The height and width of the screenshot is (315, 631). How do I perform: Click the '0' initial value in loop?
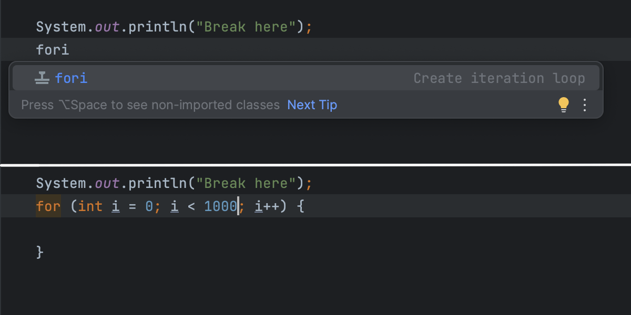coord(149,206)
